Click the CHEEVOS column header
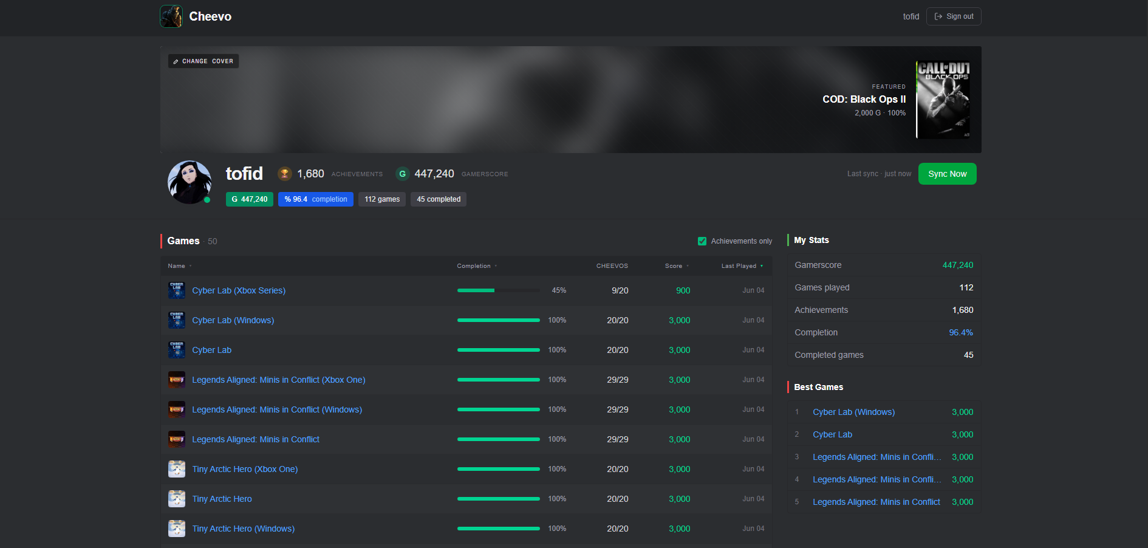1148x548 pixels. click(x=612, y=266)
